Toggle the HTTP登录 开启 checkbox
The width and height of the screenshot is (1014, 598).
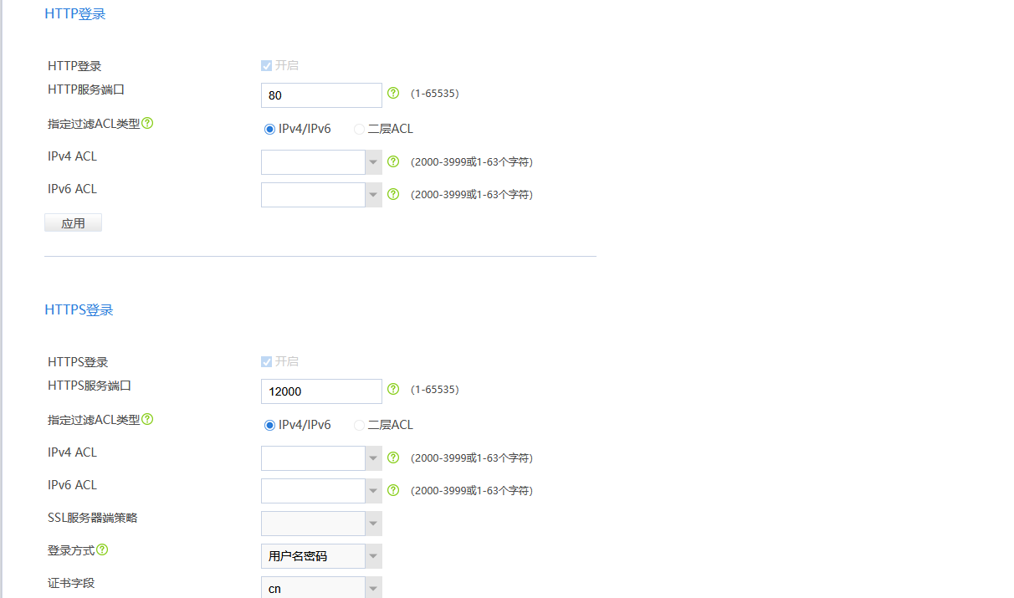click(267, 65)
